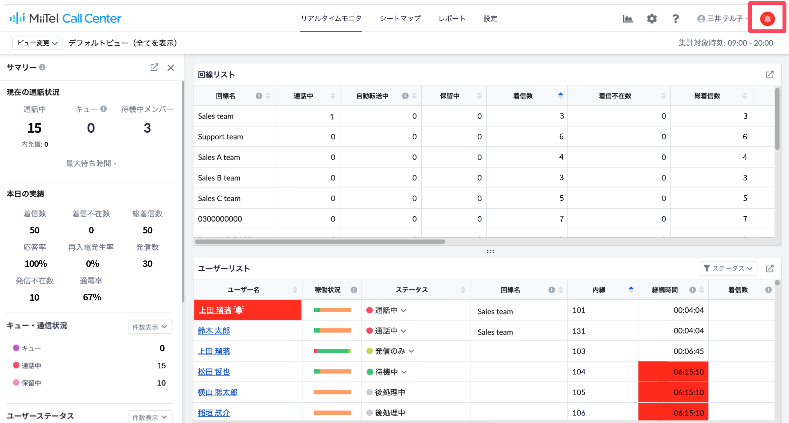789x423 pixels.
Task: Open 松田 哲也 user link
Action: point(214,371)
